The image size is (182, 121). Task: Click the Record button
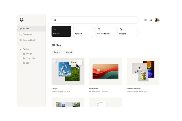[x=127, y=31]
